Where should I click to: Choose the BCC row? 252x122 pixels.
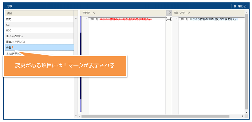39,30
